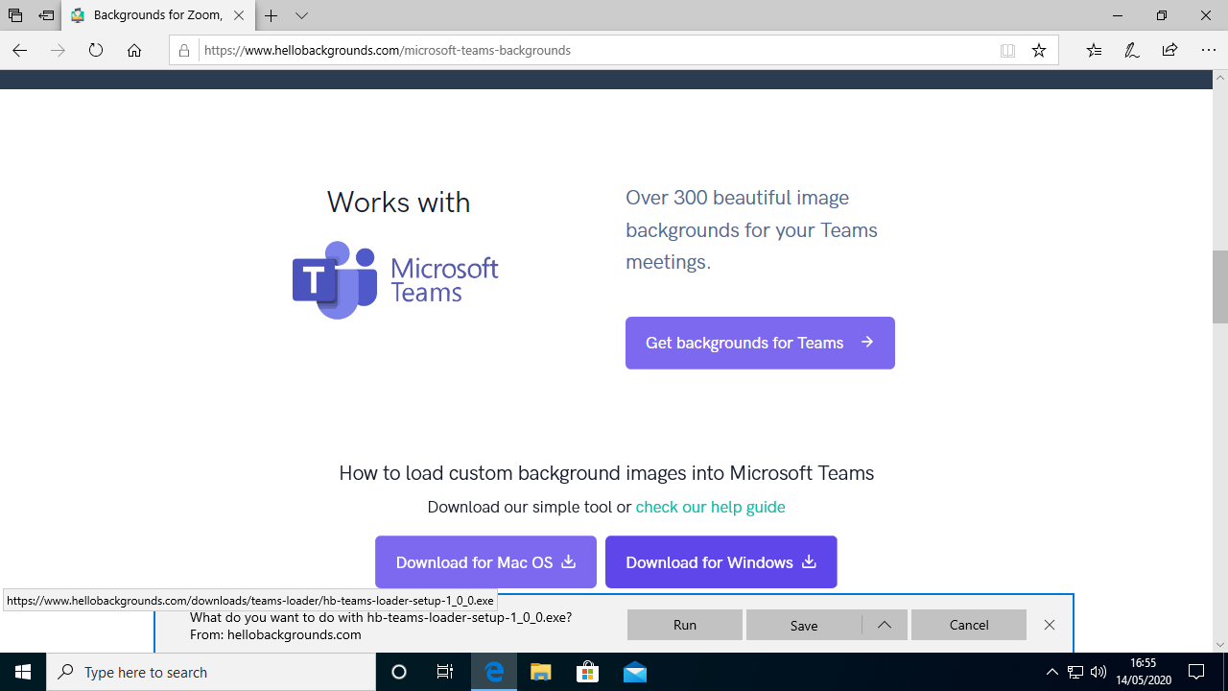The width and height of the screenshot is (1228, 691).
Task: Open Reading view icon in address bar
Action: point(1007,50)
